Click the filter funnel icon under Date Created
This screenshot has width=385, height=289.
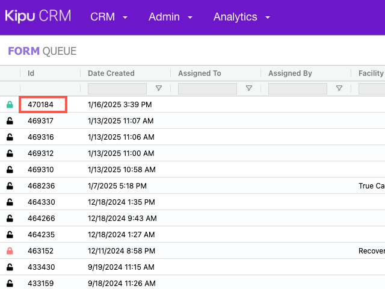[x=159, y=89]
